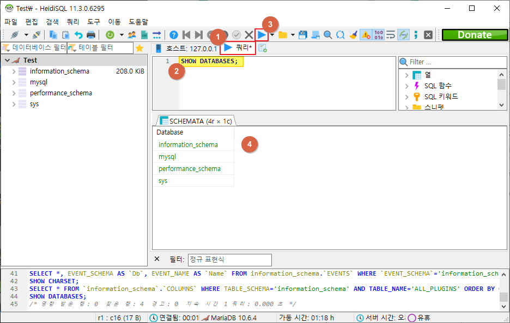
Task: Toggle the green link arrows icon
Action: tap(404, 35)
